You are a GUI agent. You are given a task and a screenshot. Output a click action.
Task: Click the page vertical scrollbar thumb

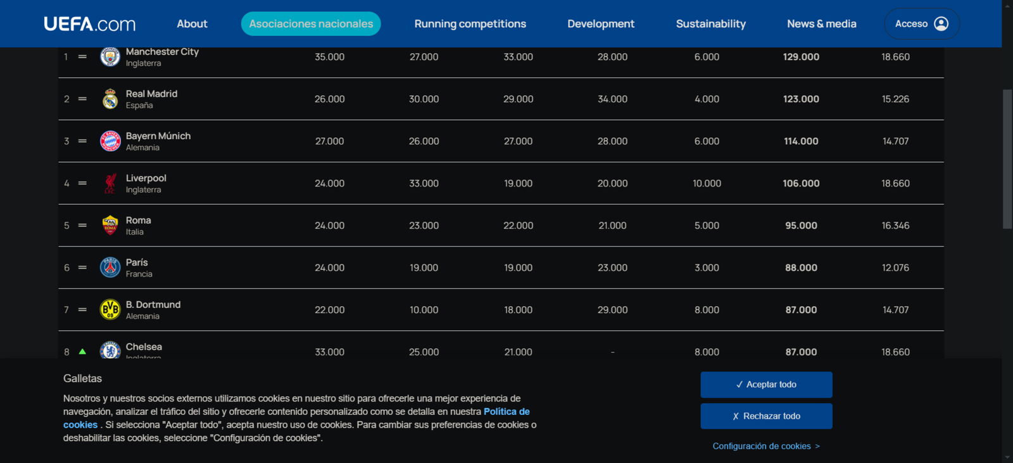pos(1007,159)
